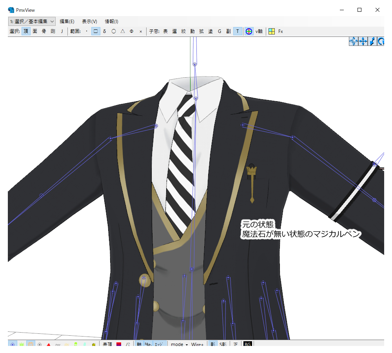Open the mode dropdown in bottom bar
Viewport: 392px width, 353px height.
[179, 344]
